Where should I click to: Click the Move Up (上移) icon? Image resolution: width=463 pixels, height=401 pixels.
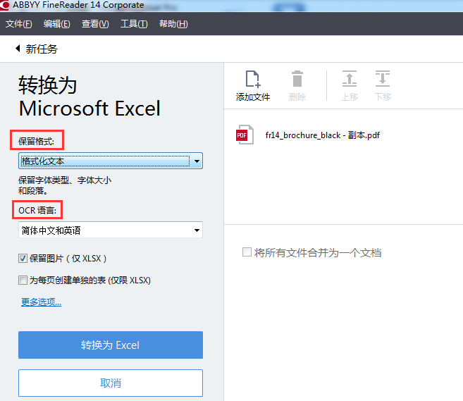tap(350, 78)
